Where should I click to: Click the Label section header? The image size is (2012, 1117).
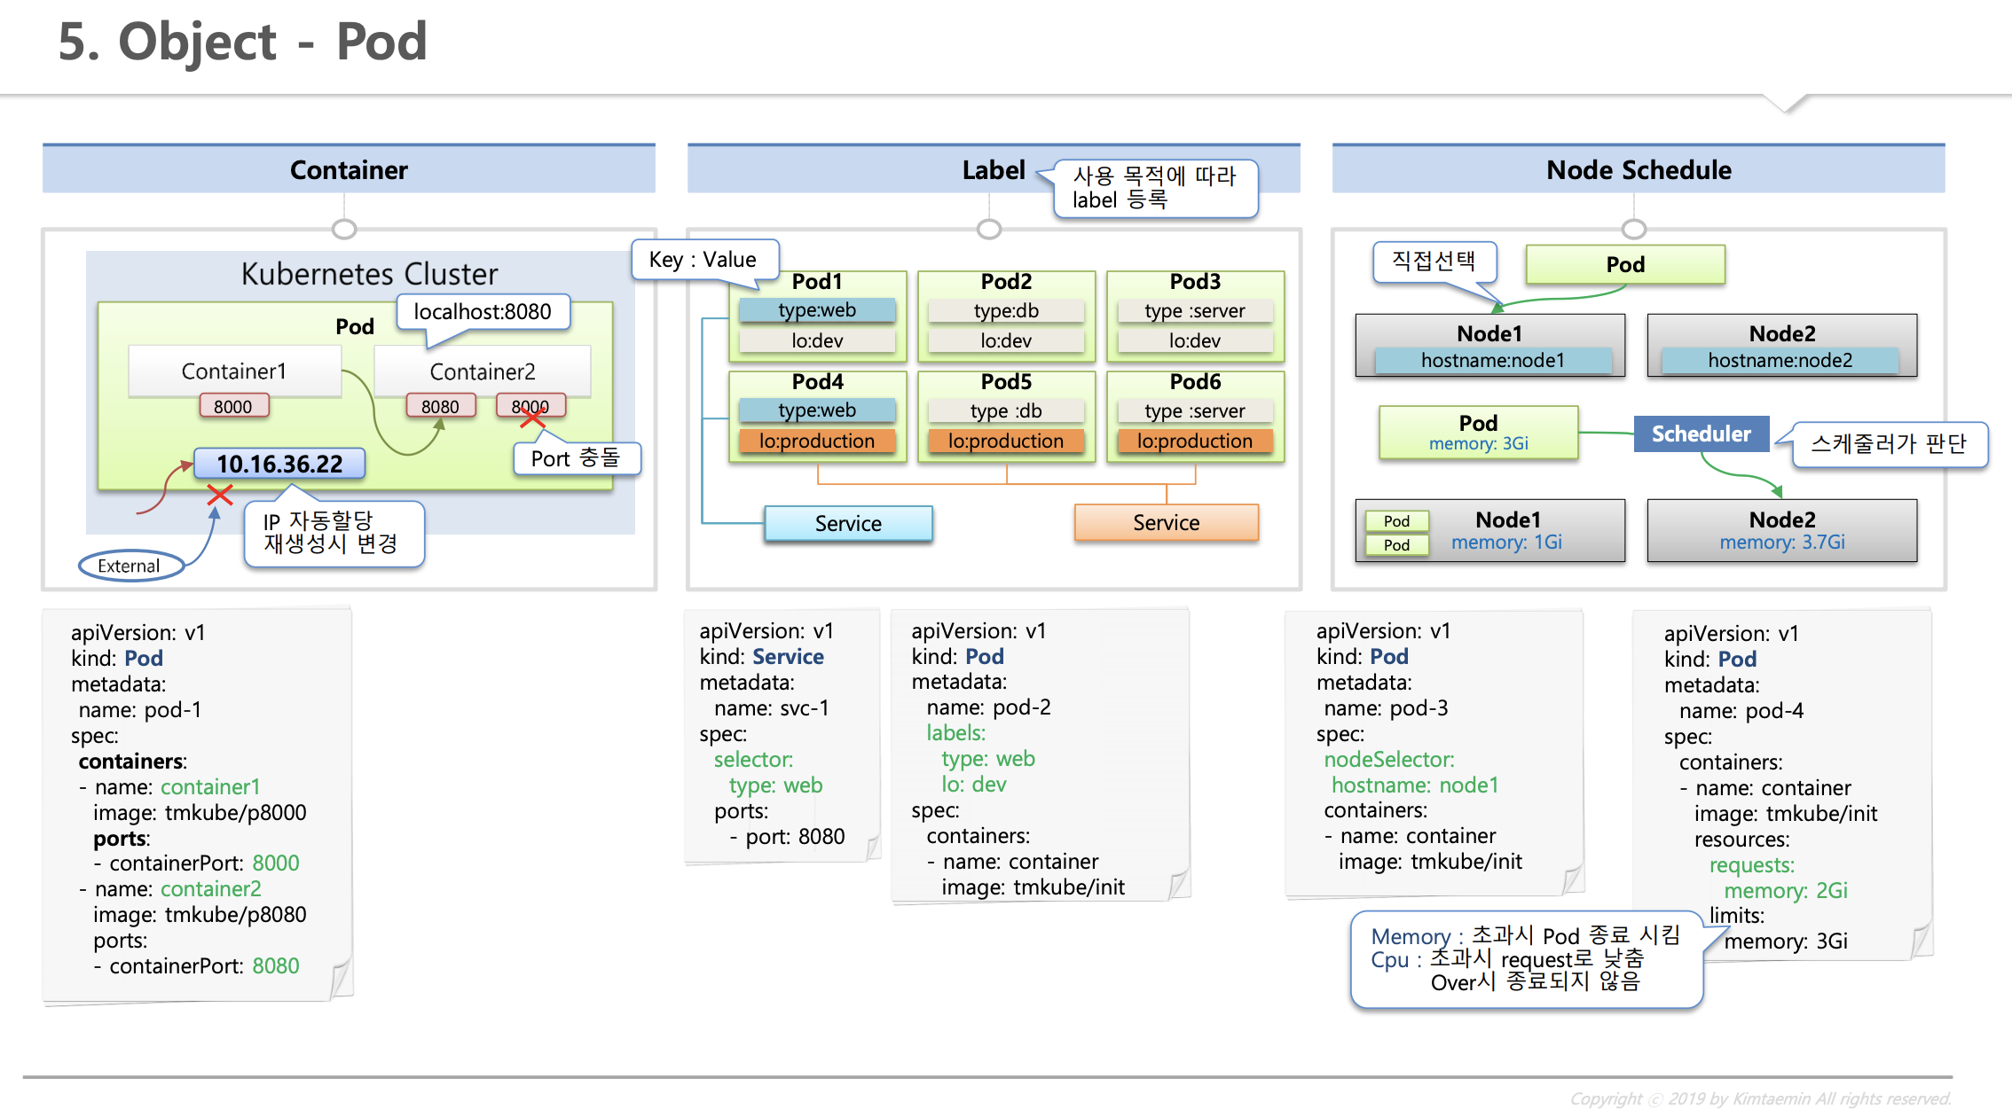(x=994, y=169)
